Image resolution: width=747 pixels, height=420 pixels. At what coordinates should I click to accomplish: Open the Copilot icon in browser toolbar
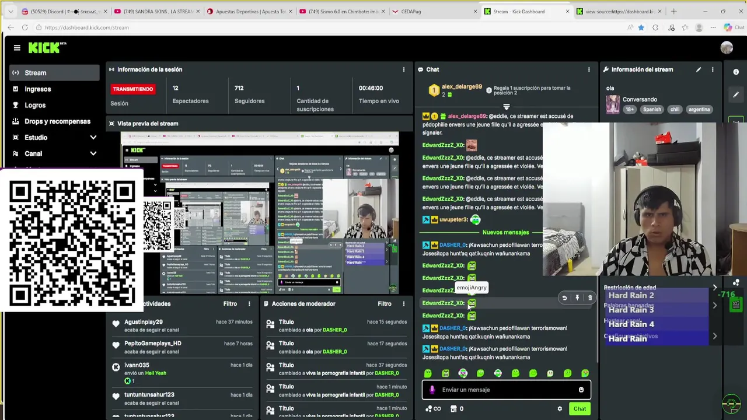pyautogui.click(x=727, y=27)
